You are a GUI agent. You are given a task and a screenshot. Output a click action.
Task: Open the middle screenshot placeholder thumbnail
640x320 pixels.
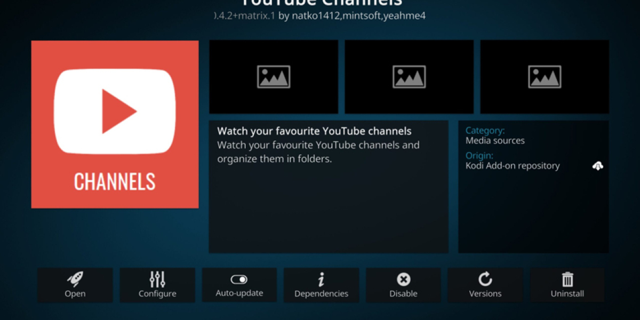click(x=409, y=77)
